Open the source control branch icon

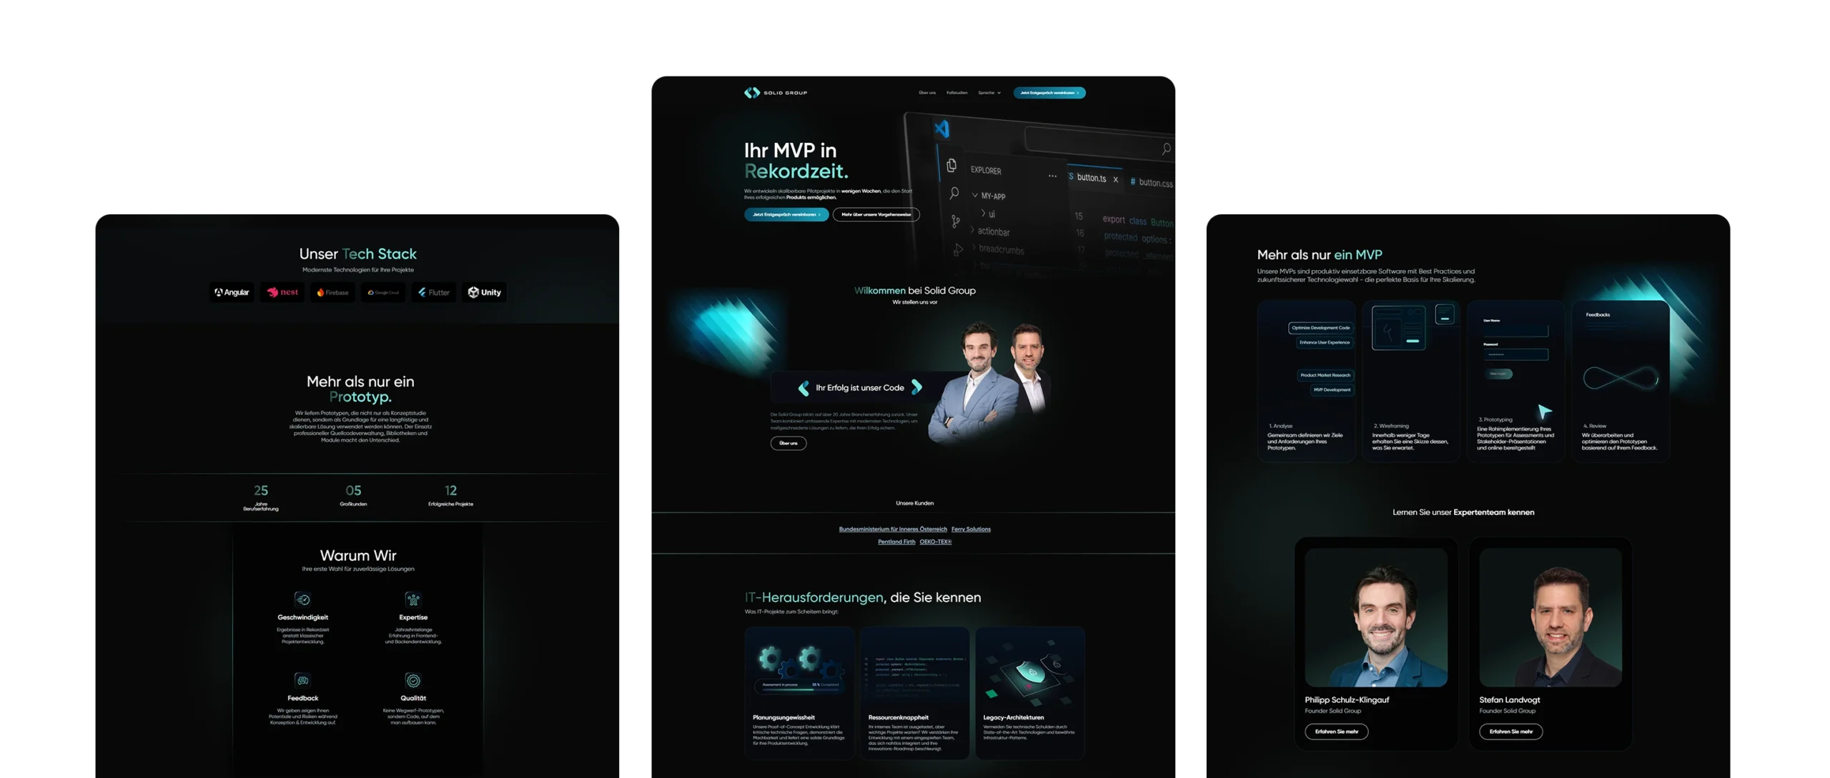tap(956, 221)
